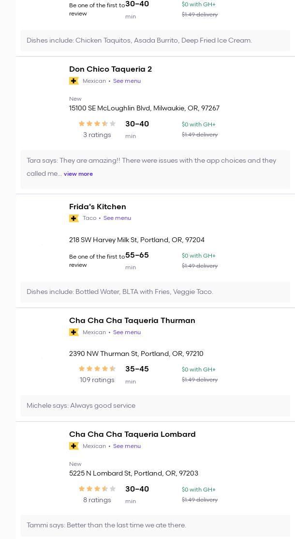Click the 109 ratings count
This screenshot has height=539, width=295.
click(x=97, y=380)
